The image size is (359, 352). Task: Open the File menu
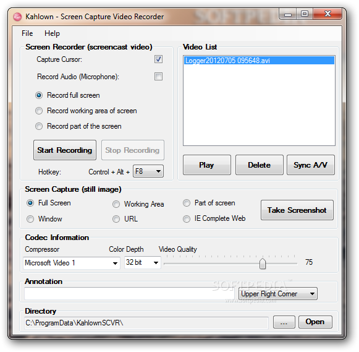27,33
